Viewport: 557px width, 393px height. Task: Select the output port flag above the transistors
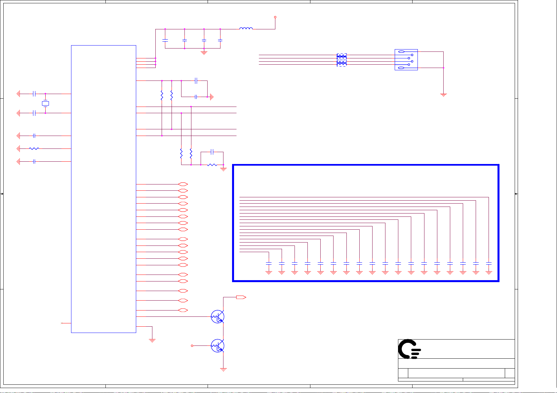[x=241, y=297]
